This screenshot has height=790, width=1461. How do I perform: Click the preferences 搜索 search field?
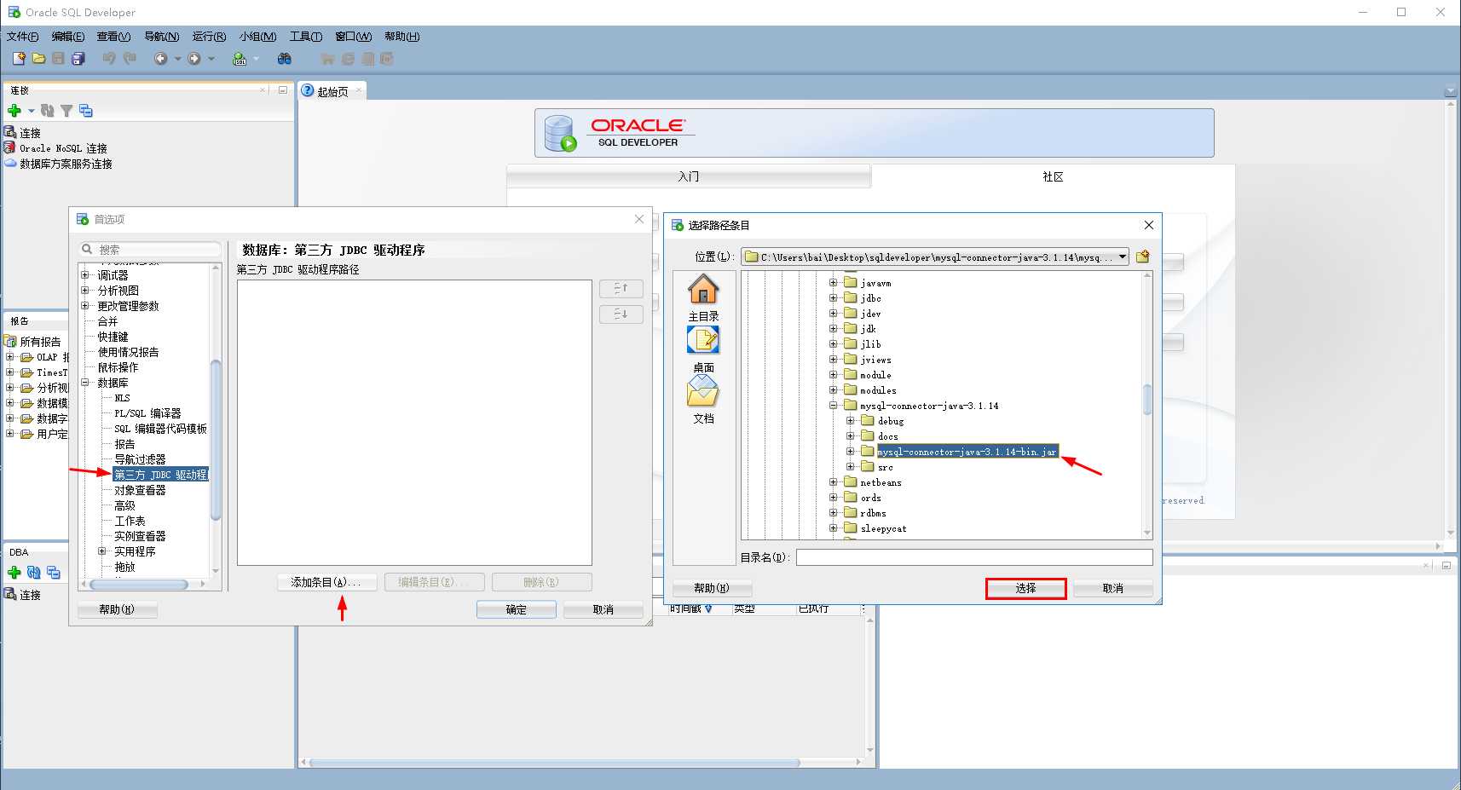[x=150, y=249]
